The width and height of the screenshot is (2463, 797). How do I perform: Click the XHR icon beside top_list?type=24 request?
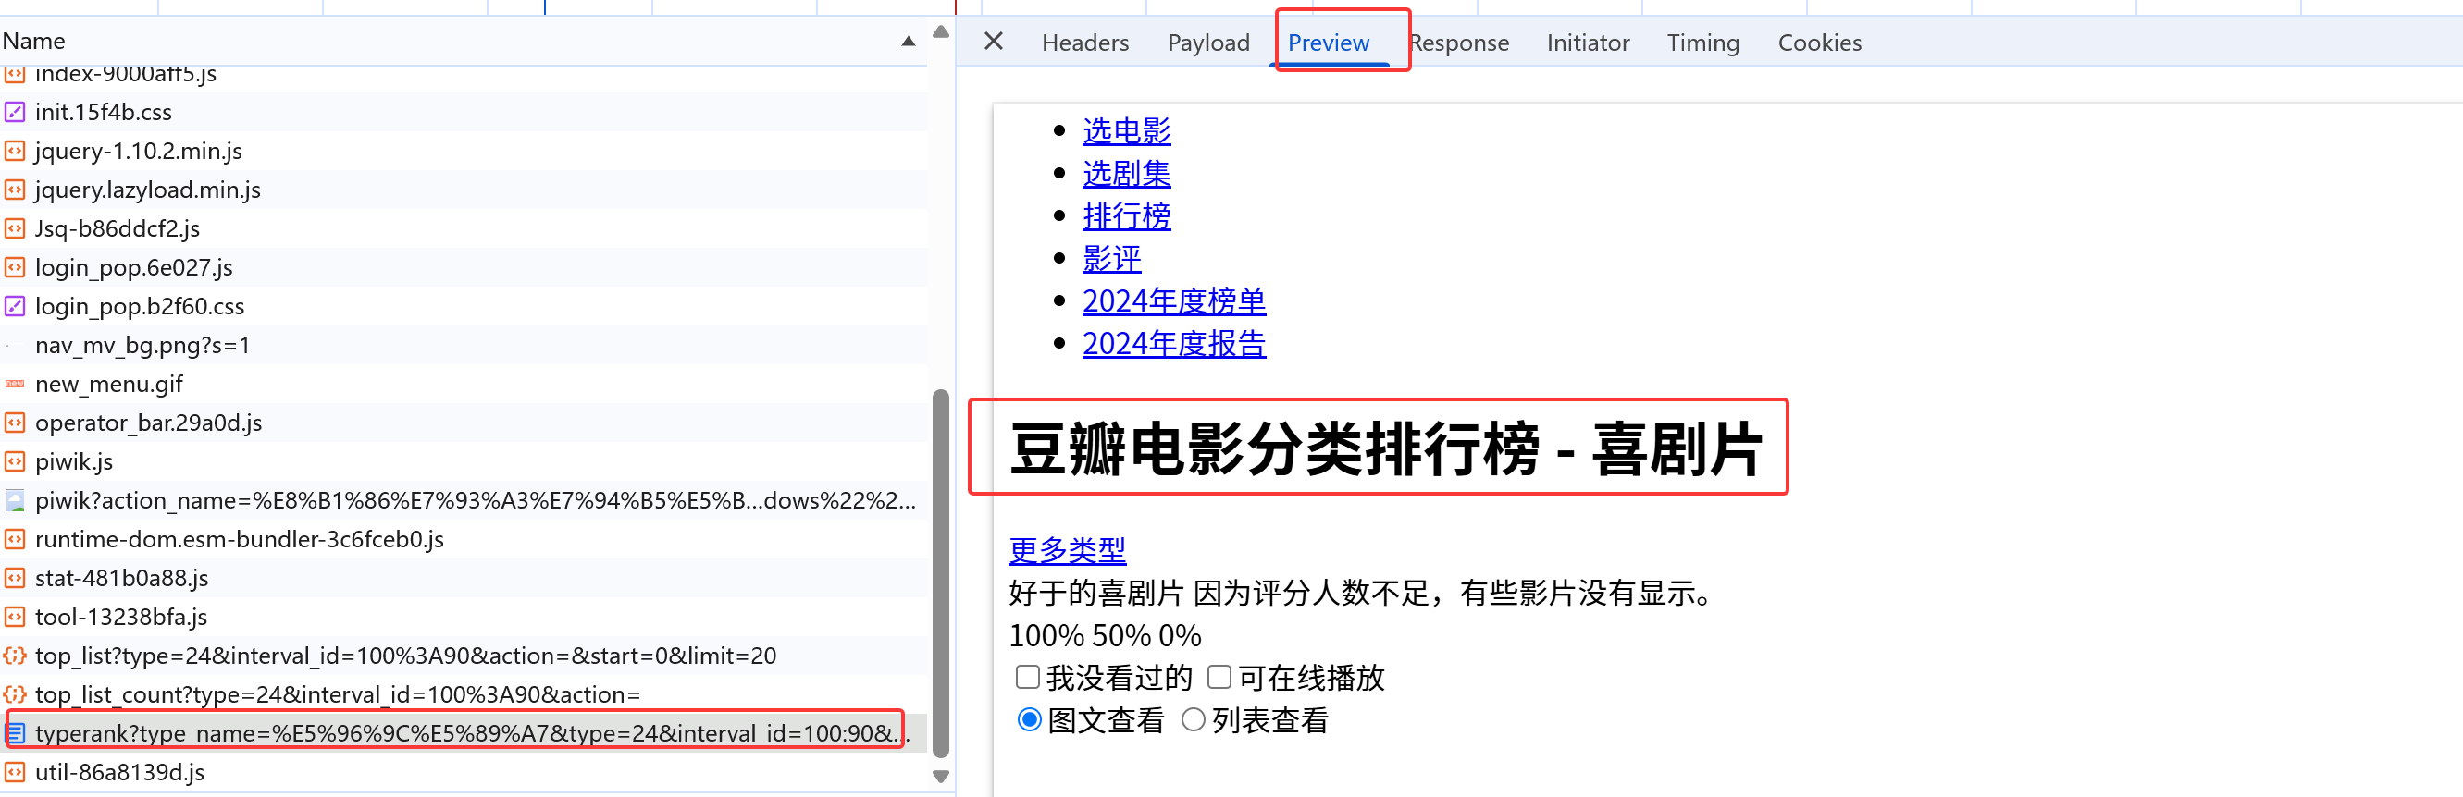pyautogui.click(x=15, y=656)
